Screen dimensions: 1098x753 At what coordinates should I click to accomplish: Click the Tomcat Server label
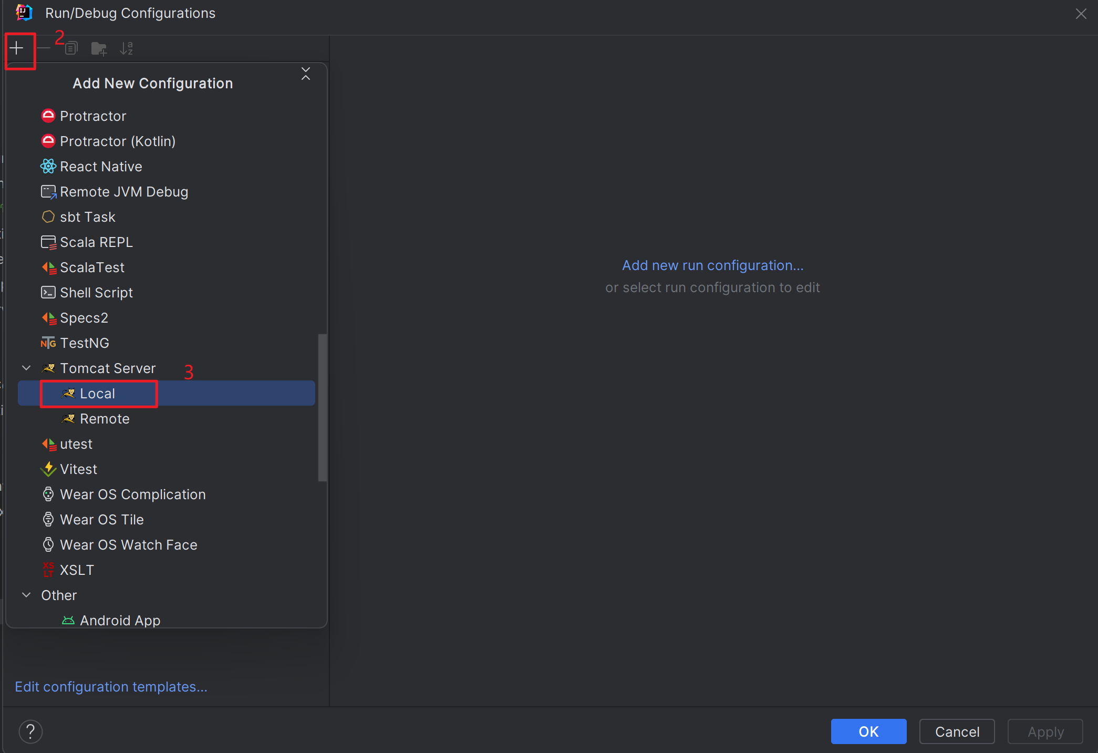coord(108,368)
